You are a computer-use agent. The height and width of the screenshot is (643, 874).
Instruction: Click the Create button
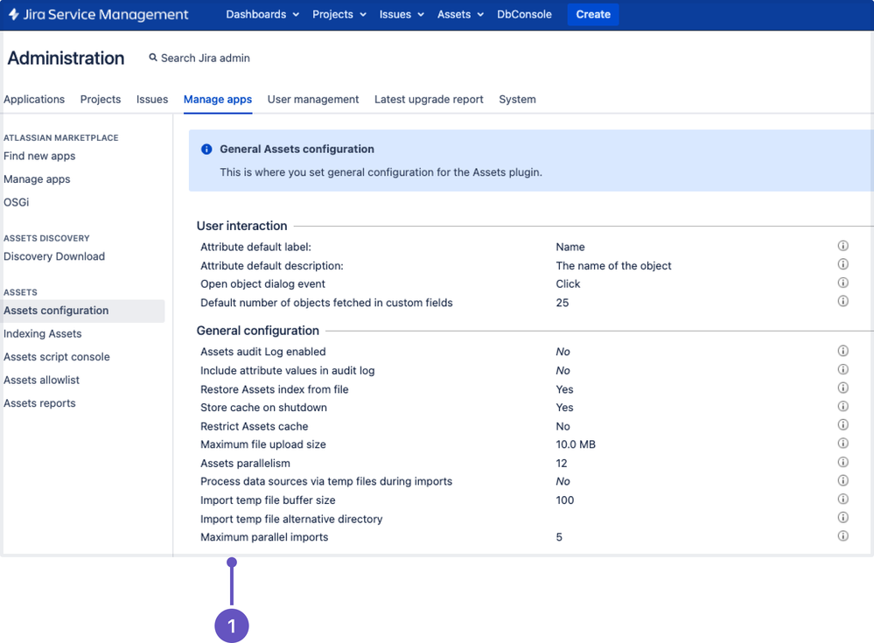coord(593,15)
